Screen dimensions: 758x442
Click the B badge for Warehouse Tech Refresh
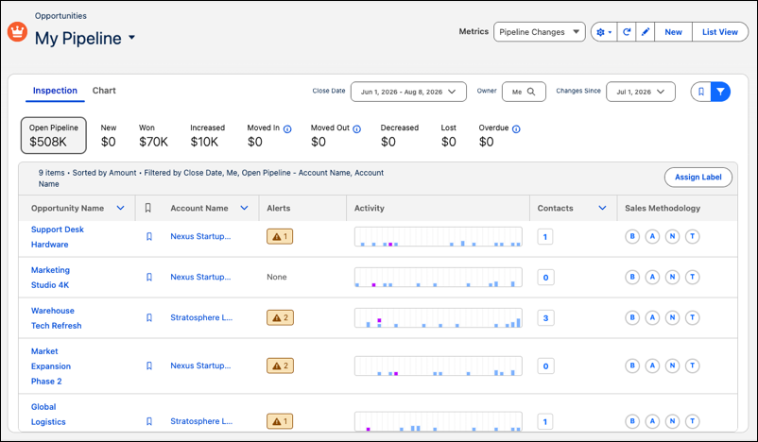pyautogui.click(x=632, y=318)
